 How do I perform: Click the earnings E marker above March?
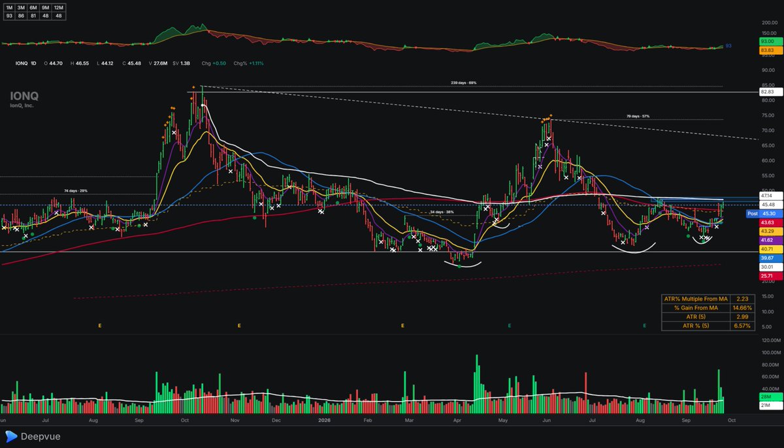point(403,325)
